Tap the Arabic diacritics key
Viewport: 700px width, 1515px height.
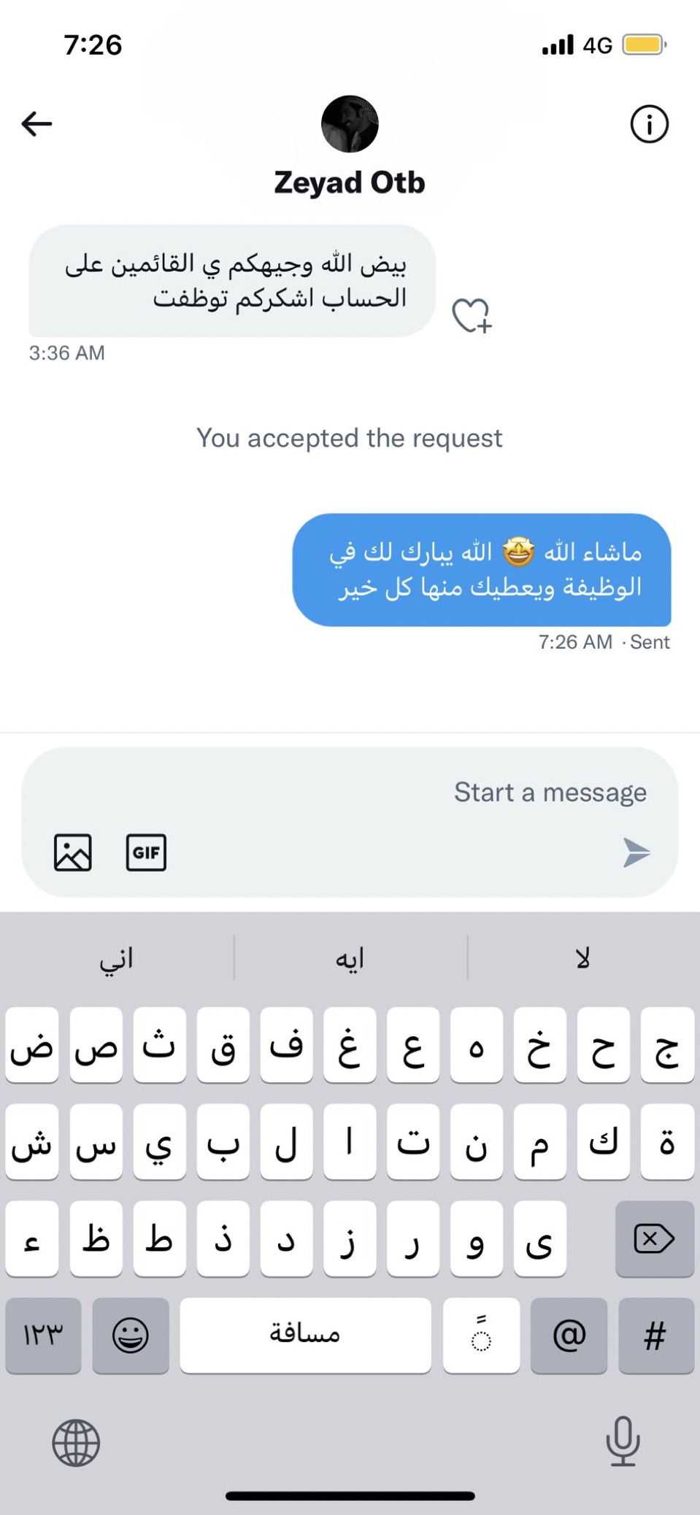(x=481, y=1335)
